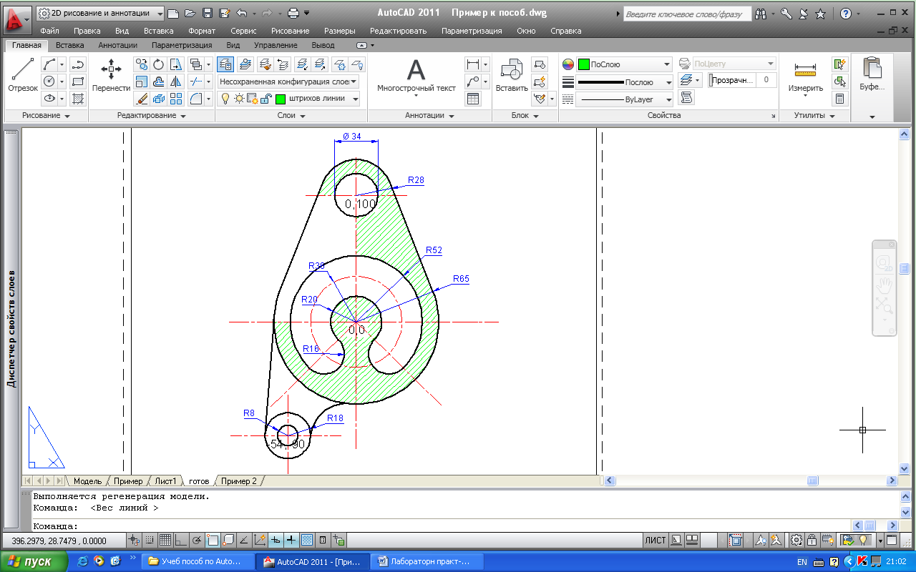Click the Print icon in quick access toolbar
The height and width of the screenshot is (572, 916).
coord(293,13)
